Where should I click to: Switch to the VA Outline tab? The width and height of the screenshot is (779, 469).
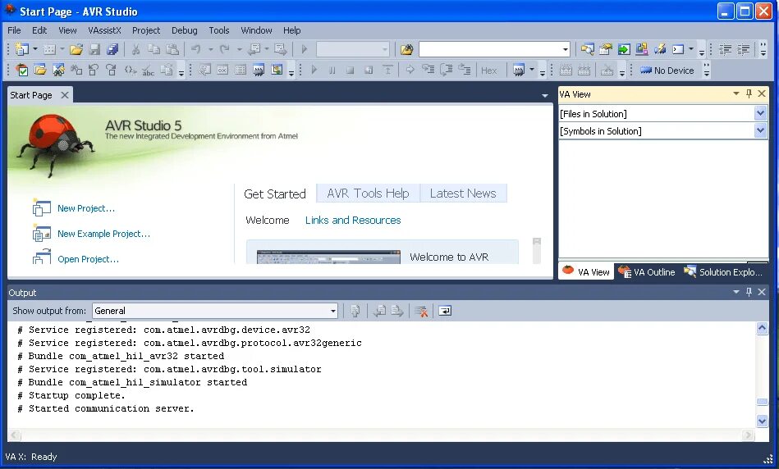click(x=647, y=272)
